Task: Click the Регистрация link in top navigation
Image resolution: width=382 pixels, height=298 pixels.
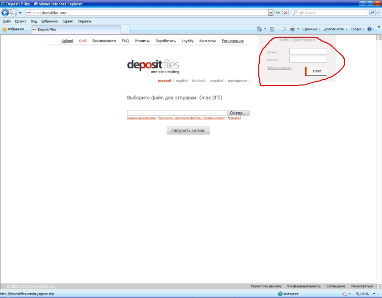Action: (x=233, y=41)
